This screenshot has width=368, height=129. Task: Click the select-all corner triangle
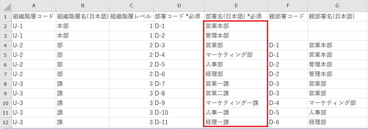tap(6, 6)
